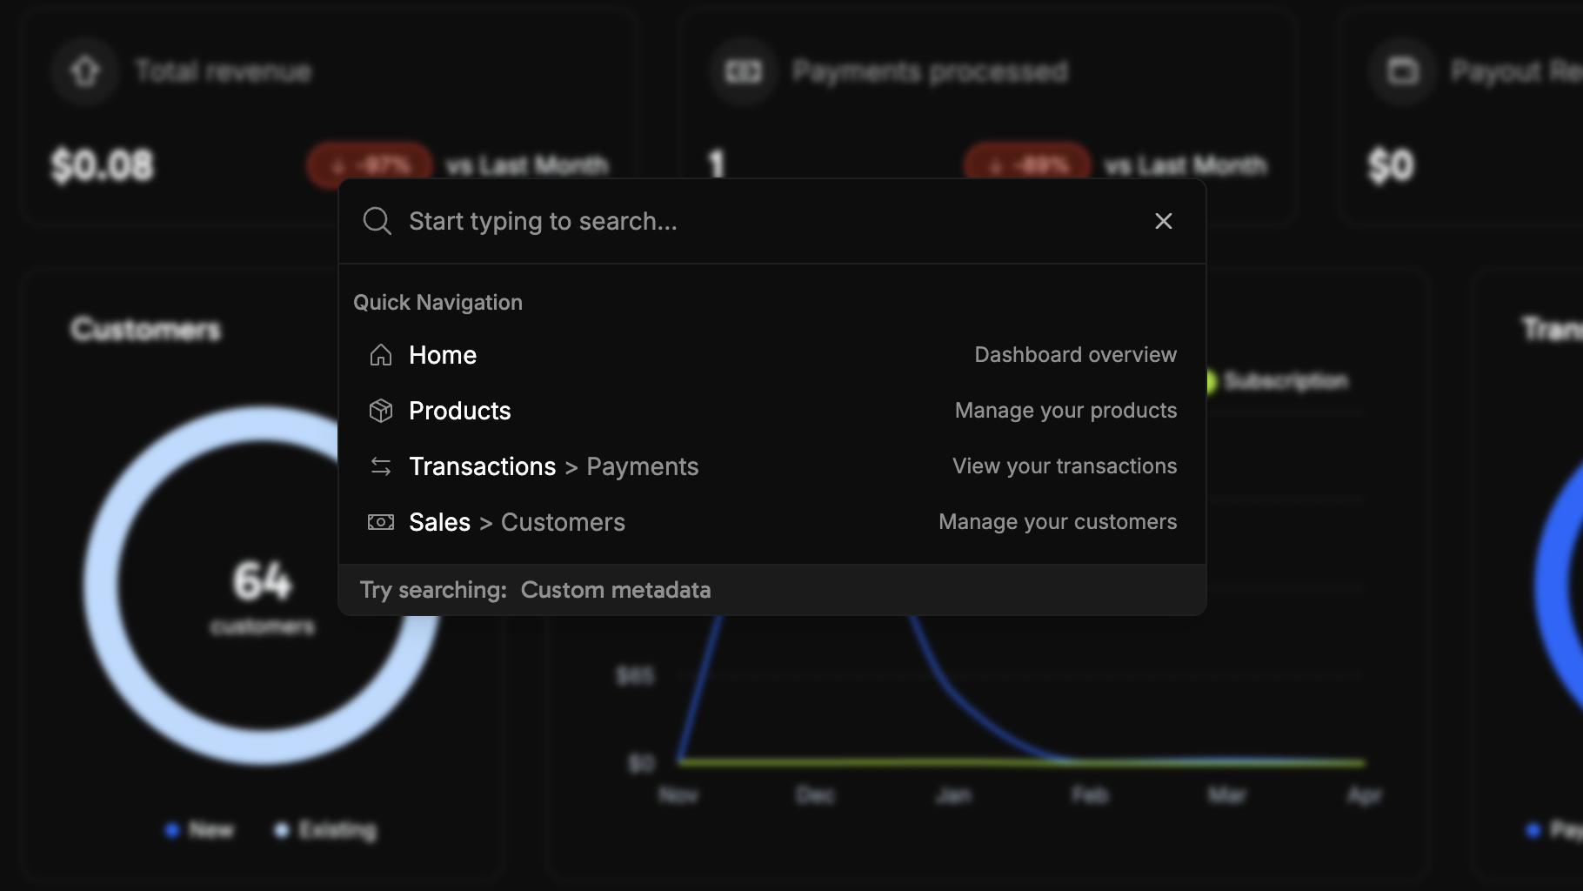Click 'Manage your products' description text
1583x891 pixels.
point(1065,411)
